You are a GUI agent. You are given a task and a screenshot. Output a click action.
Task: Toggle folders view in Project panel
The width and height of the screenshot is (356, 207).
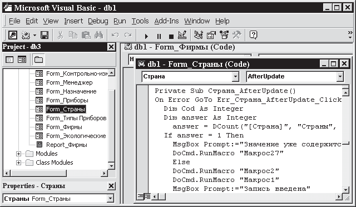38,60
